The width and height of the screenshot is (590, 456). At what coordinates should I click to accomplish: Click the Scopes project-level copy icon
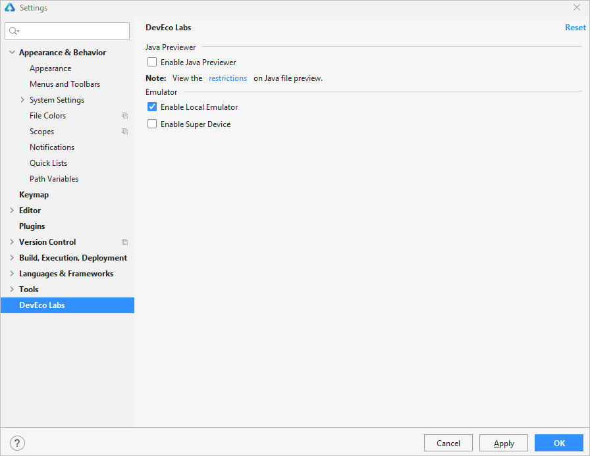pos(124,132)
